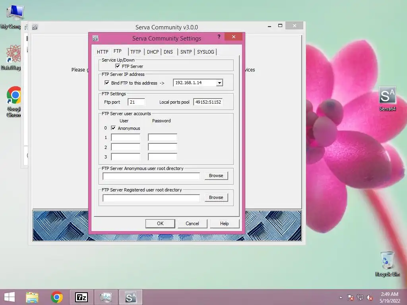Screen dimensions: 407x305
Task: Open the Action Center flag icon
Action: click(x=350, y=297)
